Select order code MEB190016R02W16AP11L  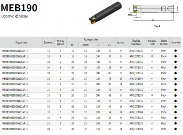[15, 56]
